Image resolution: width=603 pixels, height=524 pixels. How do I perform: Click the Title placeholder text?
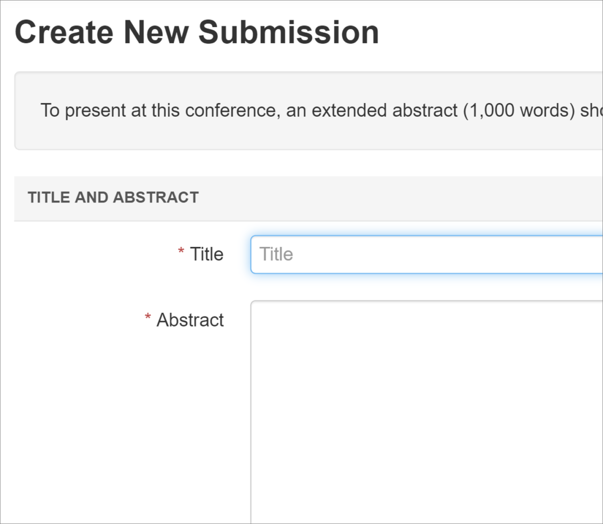[x=275, y=254]
